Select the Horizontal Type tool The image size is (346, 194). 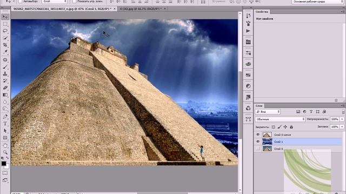point(5,123)
